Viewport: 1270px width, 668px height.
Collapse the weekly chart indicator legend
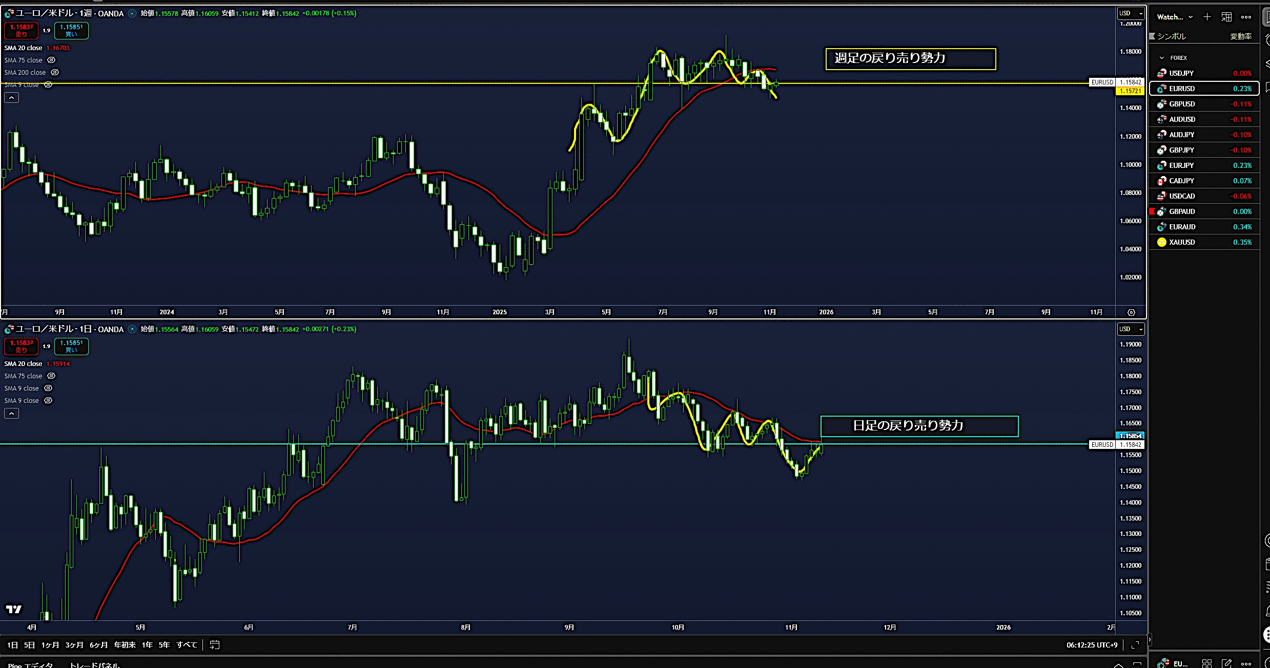11,97
